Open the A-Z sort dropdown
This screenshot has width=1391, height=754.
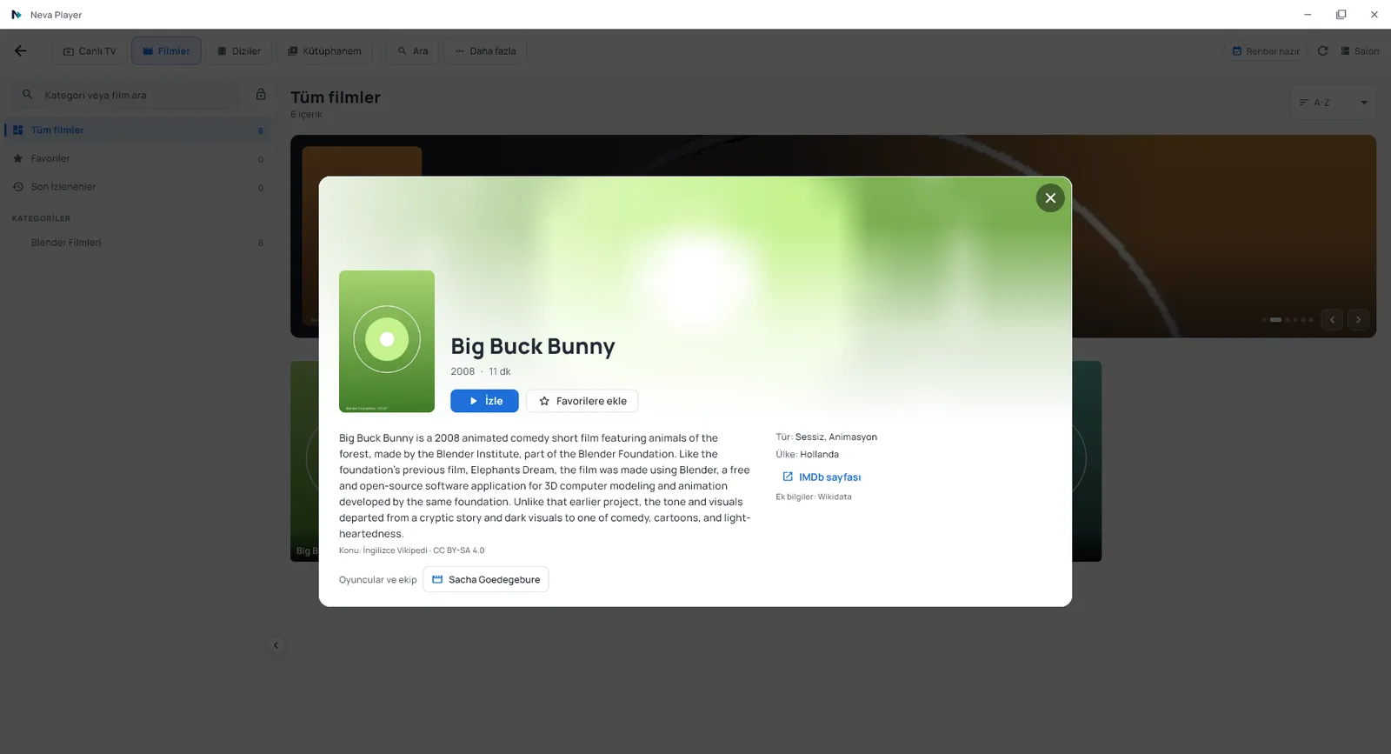[1333, 103]
